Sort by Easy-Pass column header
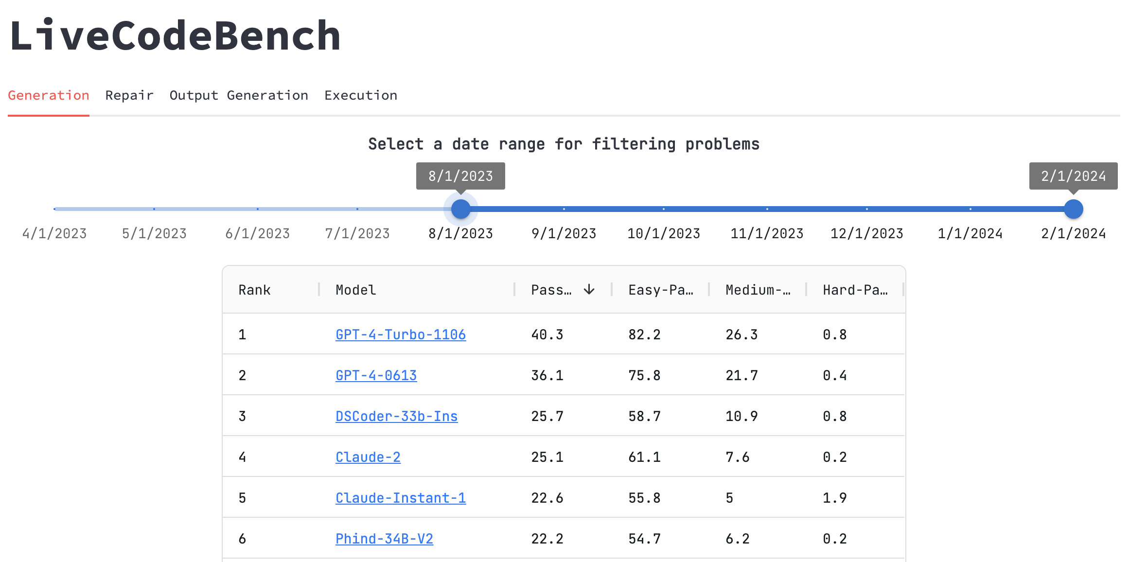 [660, 290]
